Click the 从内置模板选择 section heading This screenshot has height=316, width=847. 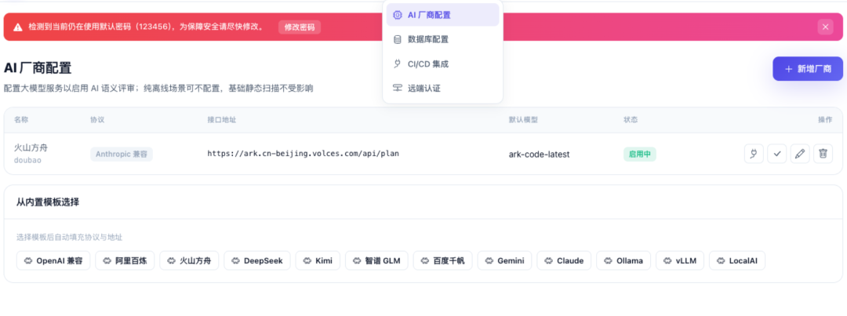point(48,202)
